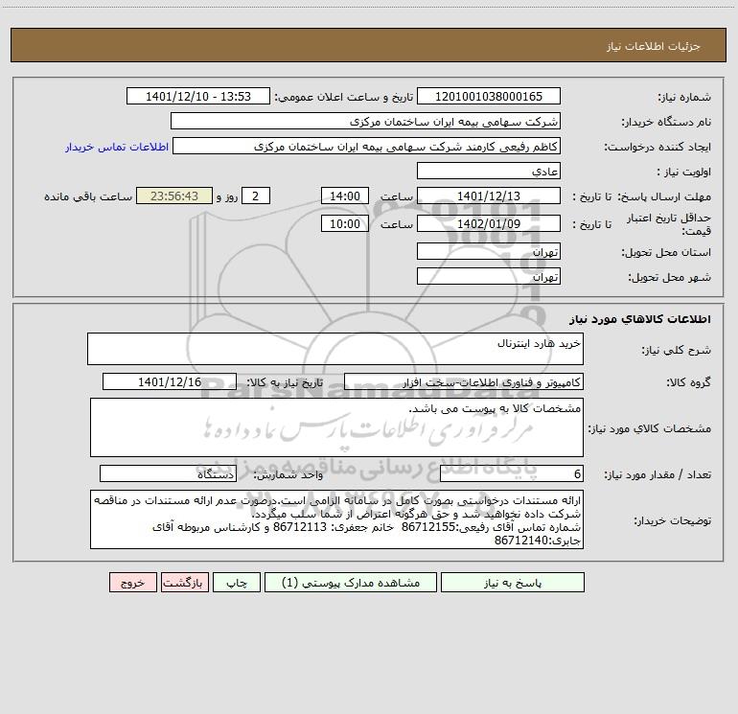The height and width of the screenshot is (714, 738).
Task: Click the شهر محل تحویل label
Action: click(x=670, y=277)
